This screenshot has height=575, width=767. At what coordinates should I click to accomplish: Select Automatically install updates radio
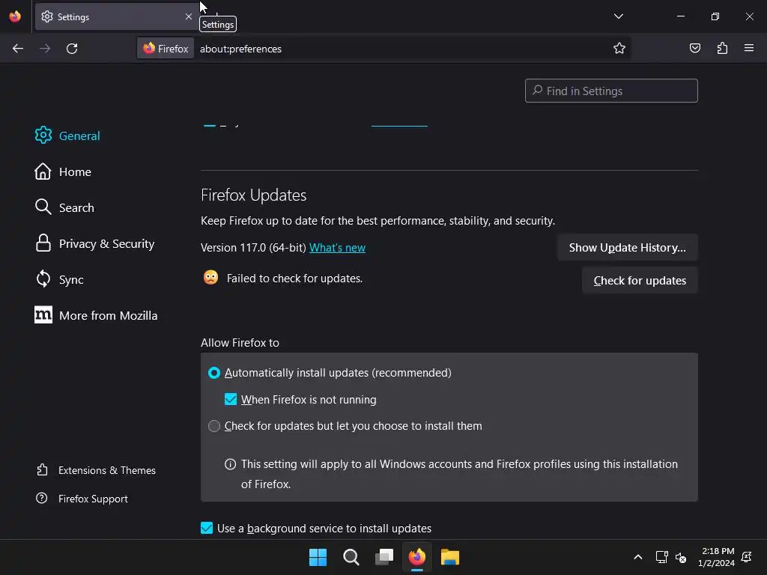(214, 373)
